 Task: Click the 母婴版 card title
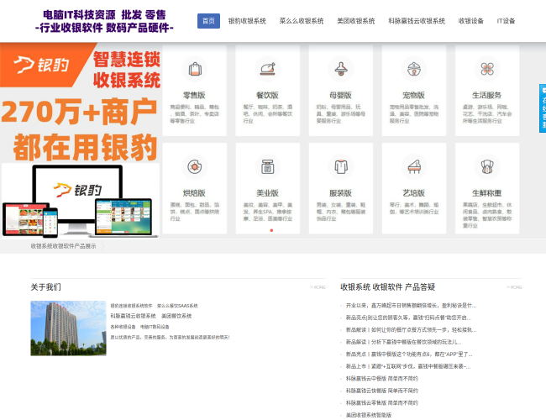[340, 95]
